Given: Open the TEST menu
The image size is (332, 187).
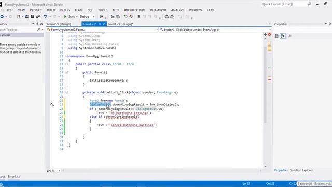Looking at the screenshot, I should (x=116, y=10).
